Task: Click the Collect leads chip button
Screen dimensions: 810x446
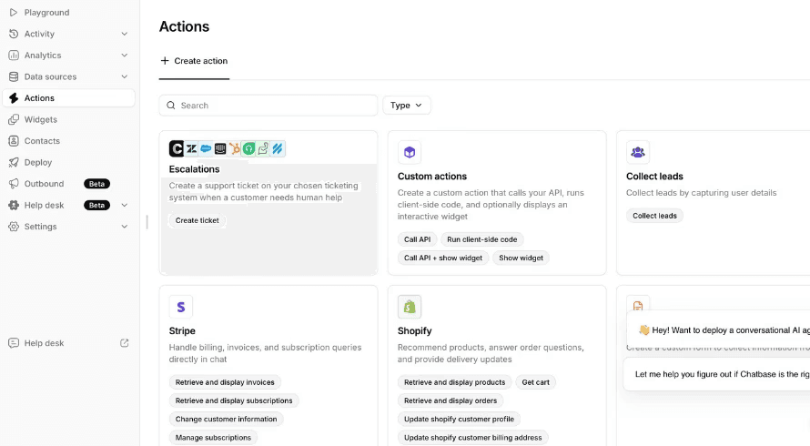Action: point(654,216)
